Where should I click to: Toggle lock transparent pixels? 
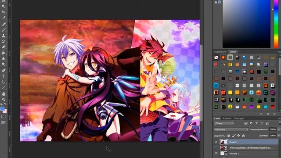click(229, 136)
